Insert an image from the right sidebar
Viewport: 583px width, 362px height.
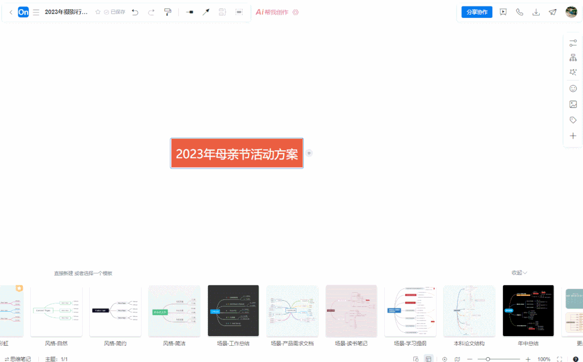pyautogui.click(x=573, y=104)
